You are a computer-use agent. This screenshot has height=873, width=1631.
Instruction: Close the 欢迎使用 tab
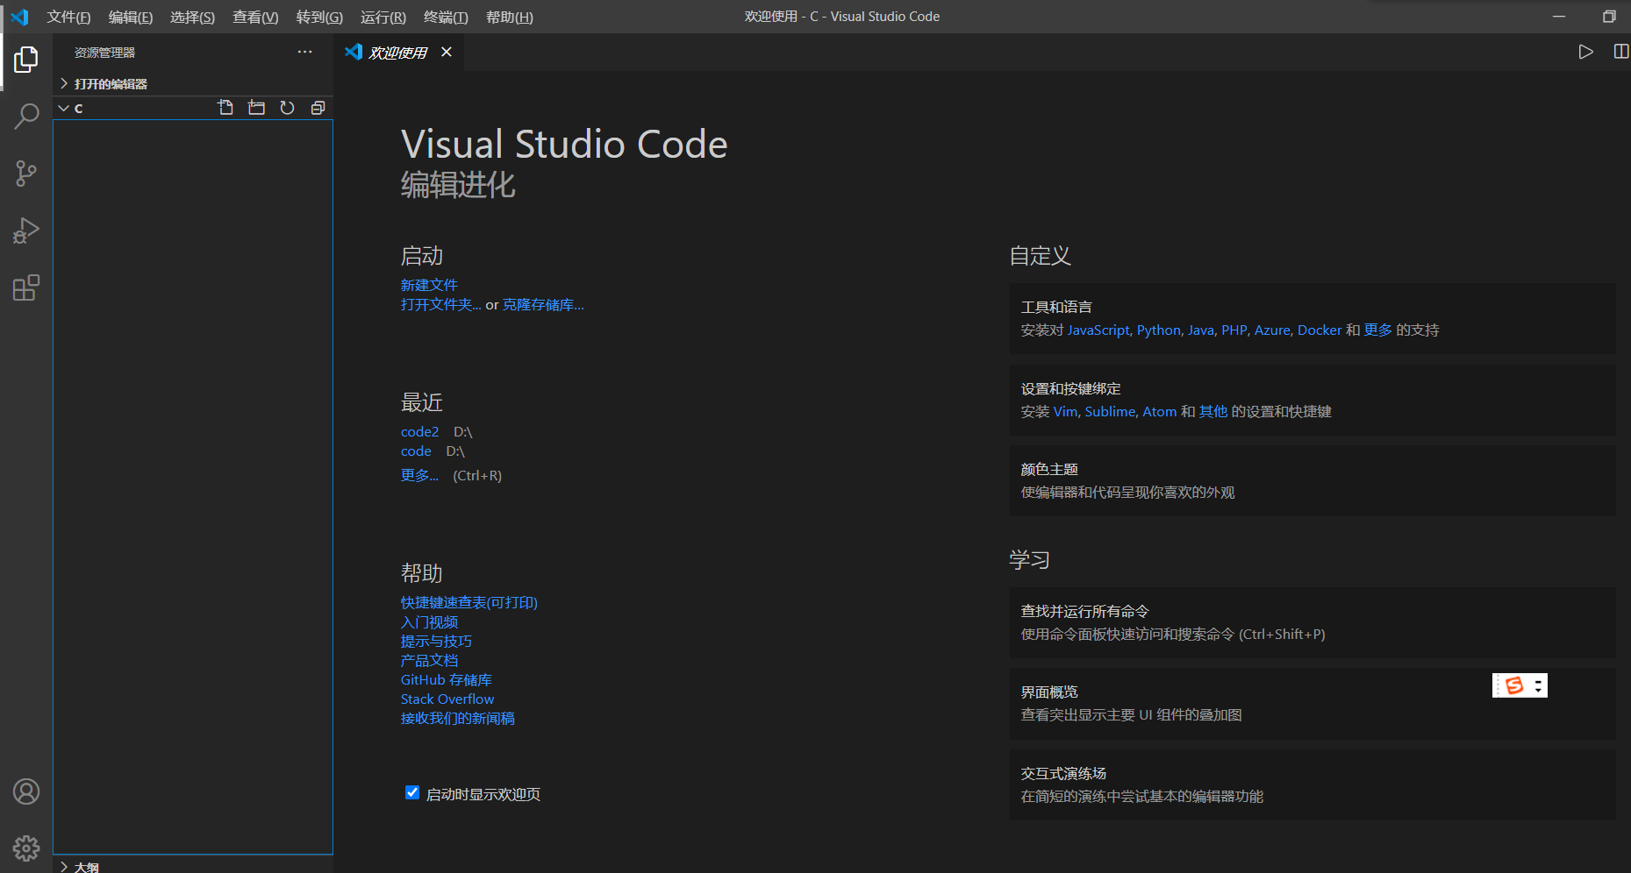447,52
